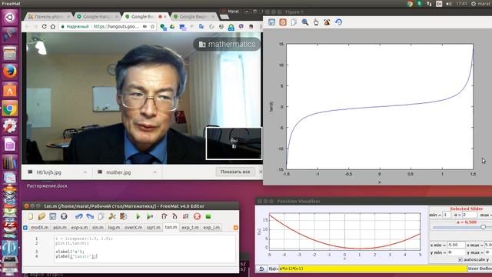Image resolution: width=492 pixels, height=277 pixels.
Task: Switch to the first Chrome tab
Action: click(x=48, y=16)
